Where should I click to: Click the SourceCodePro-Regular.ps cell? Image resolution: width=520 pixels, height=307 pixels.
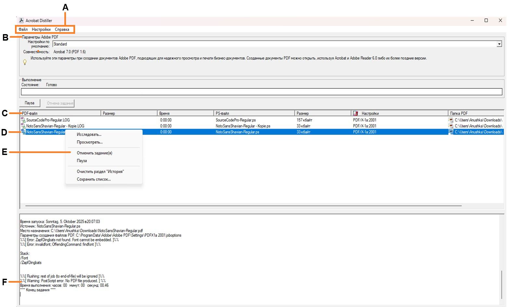coord(236,120)
